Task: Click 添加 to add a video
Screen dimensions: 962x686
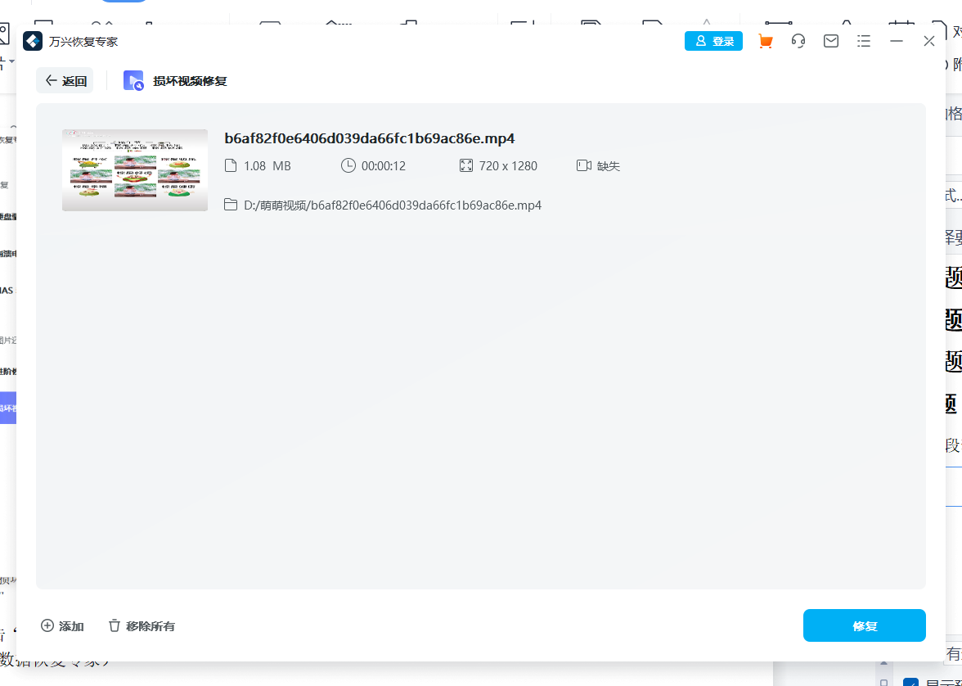Action: tap(62, 625)
